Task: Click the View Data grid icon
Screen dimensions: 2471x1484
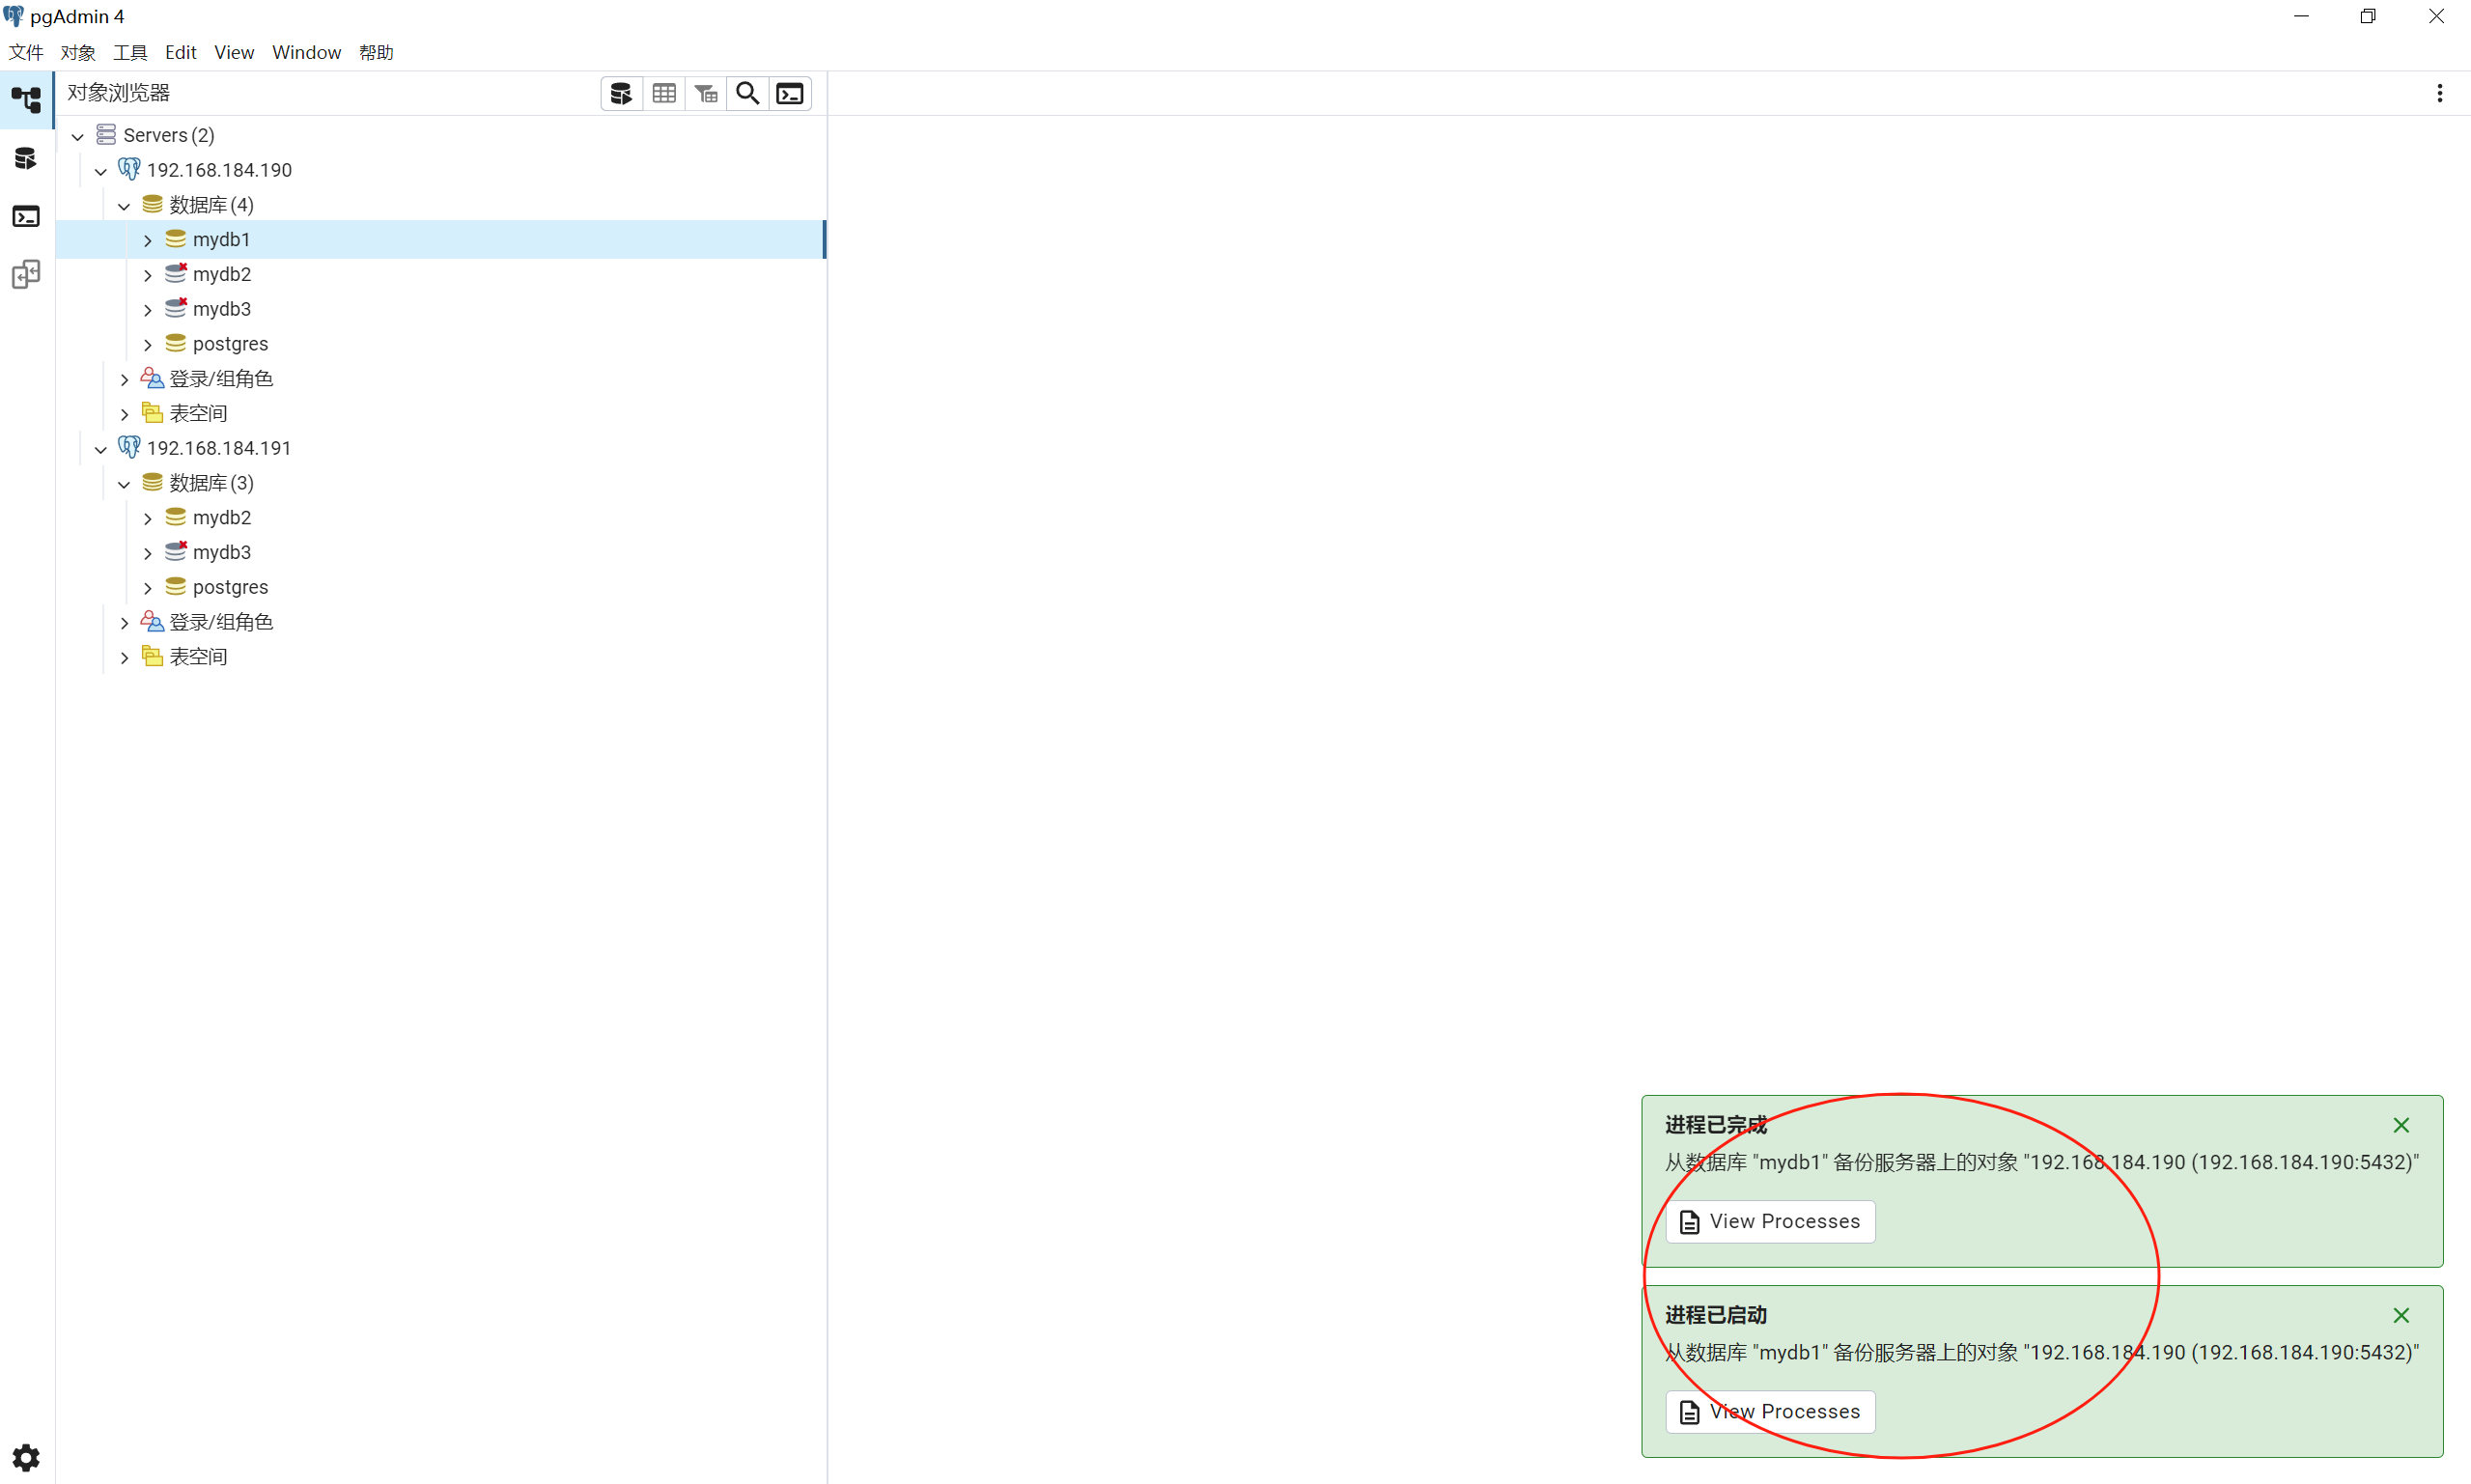Action: point(664,93)
